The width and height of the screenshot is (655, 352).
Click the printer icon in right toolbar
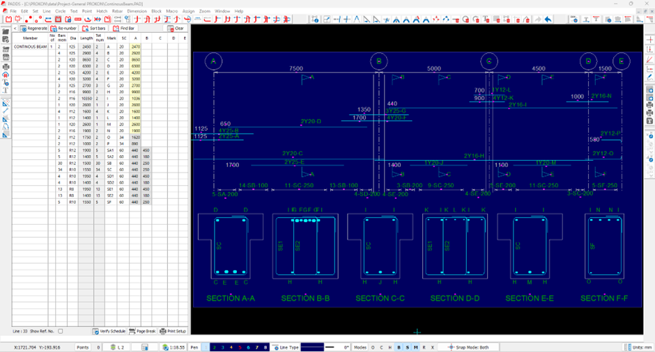[x=649, y=105]
